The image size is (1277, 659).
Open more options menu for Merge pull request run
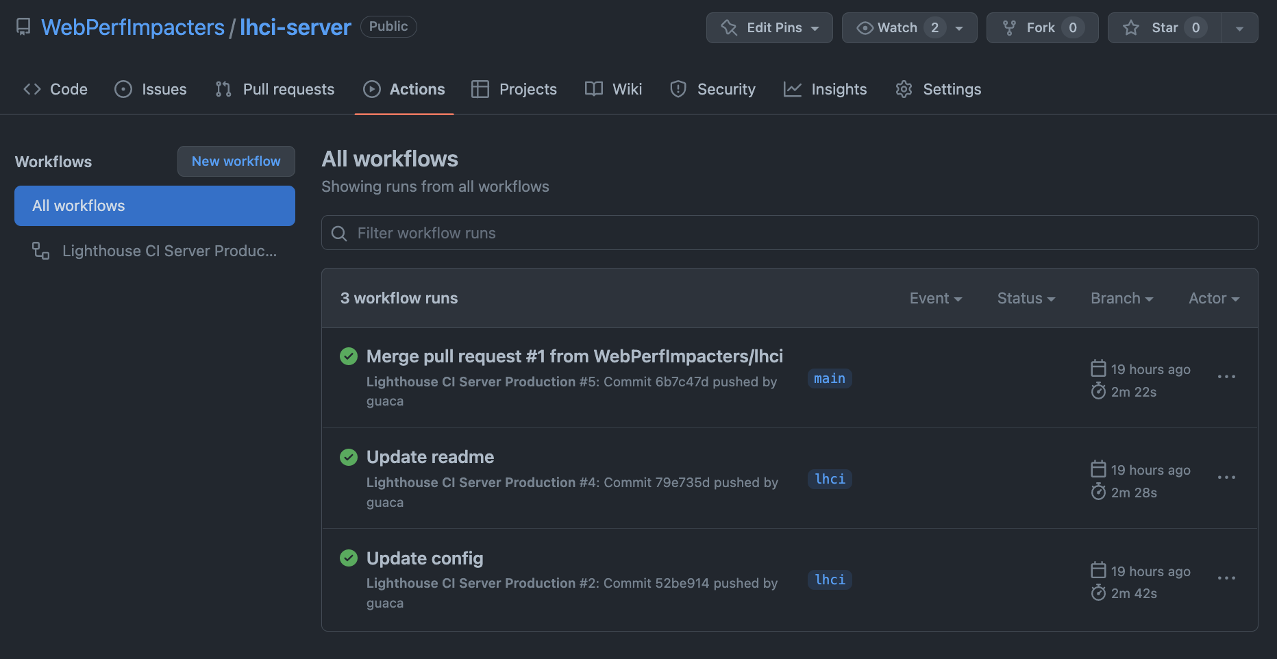pos(1226,377)
